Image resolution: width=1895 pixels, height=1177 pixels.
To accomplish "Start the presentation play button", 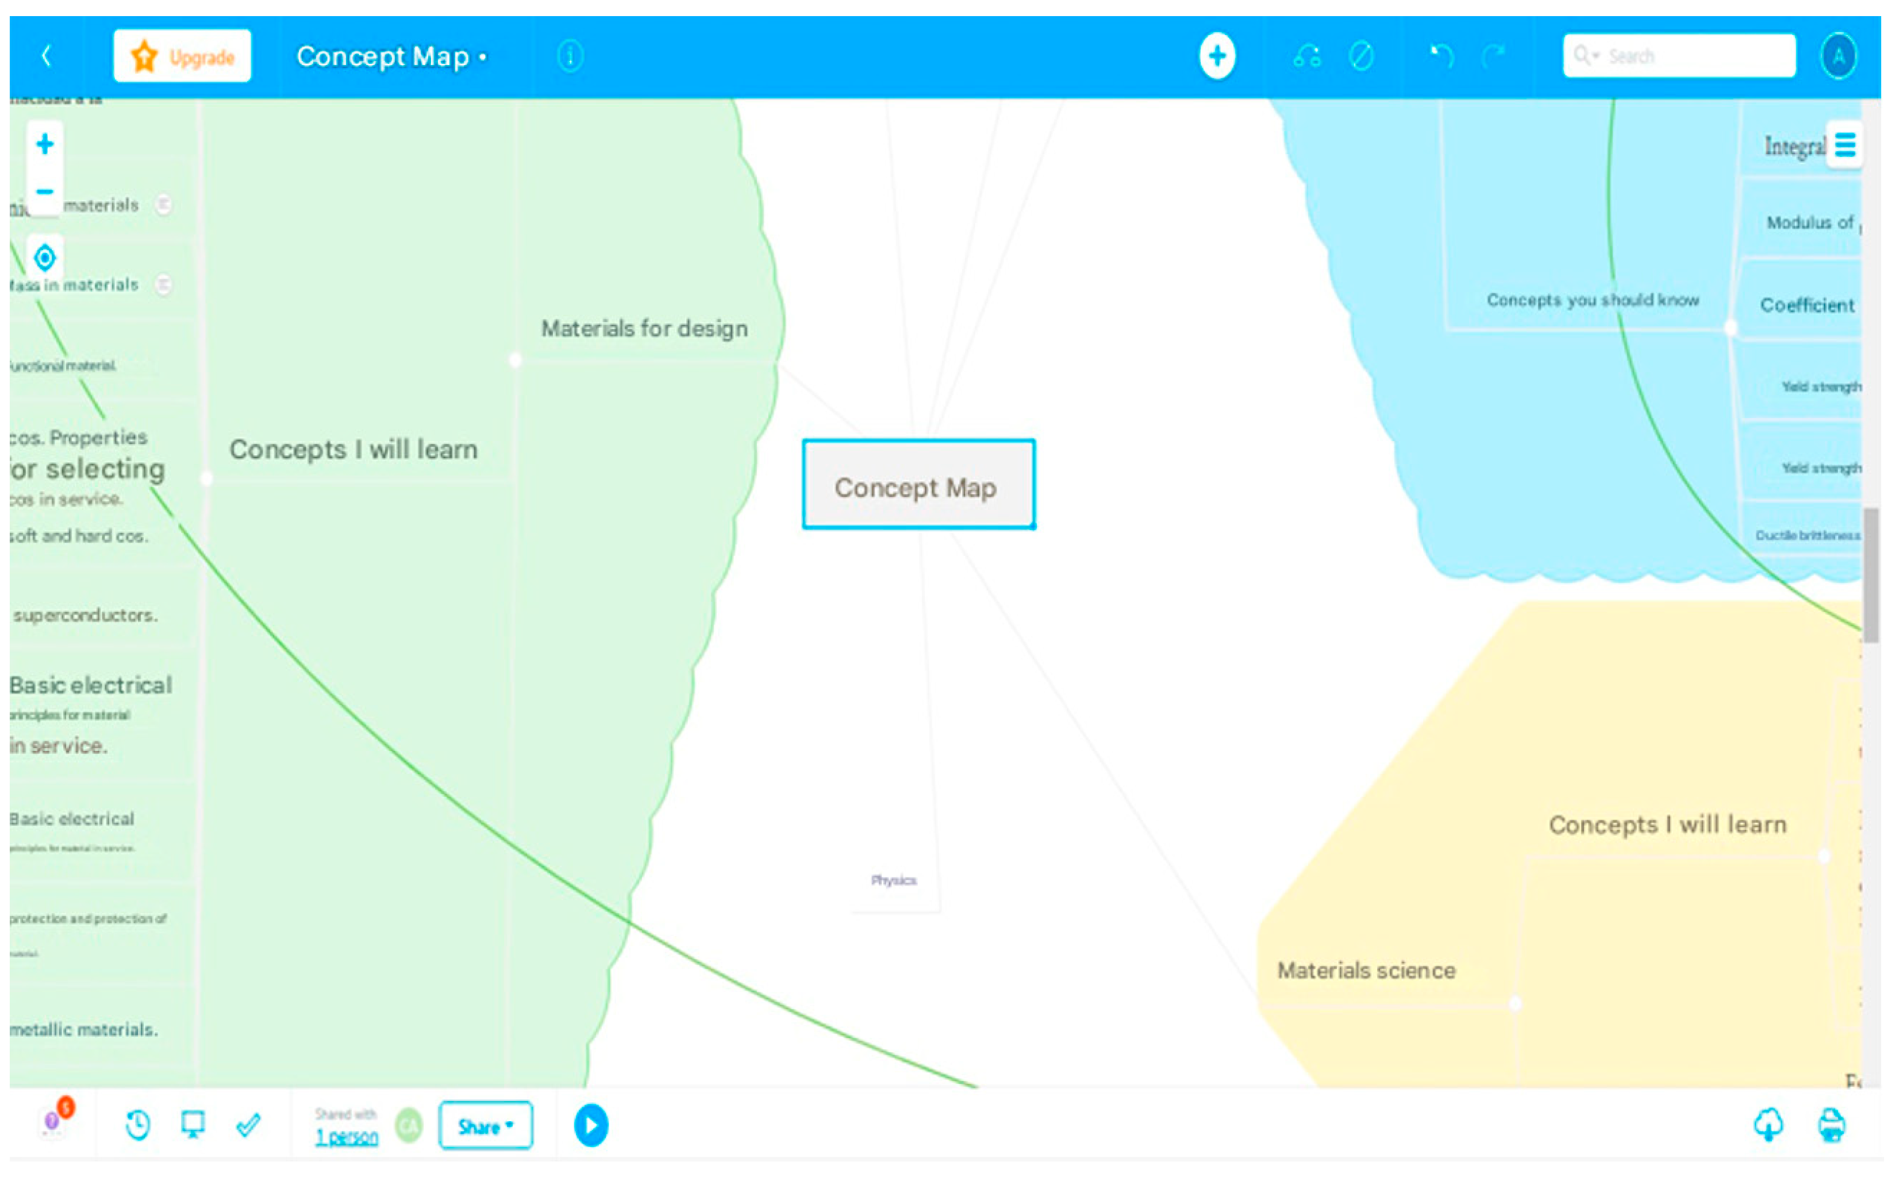I will click(x=591, y=1126).
